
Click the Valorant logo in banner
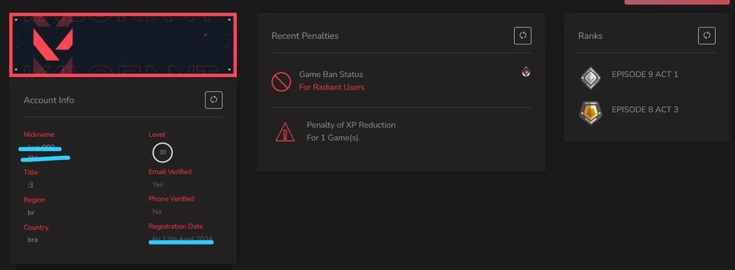pyautogui.click(x=52, y=43)
